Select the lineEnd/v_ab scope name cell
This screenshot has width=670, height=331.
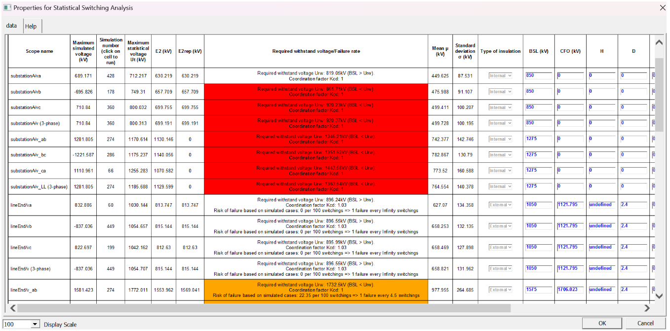pyautogui.click(x=39, y=290)
